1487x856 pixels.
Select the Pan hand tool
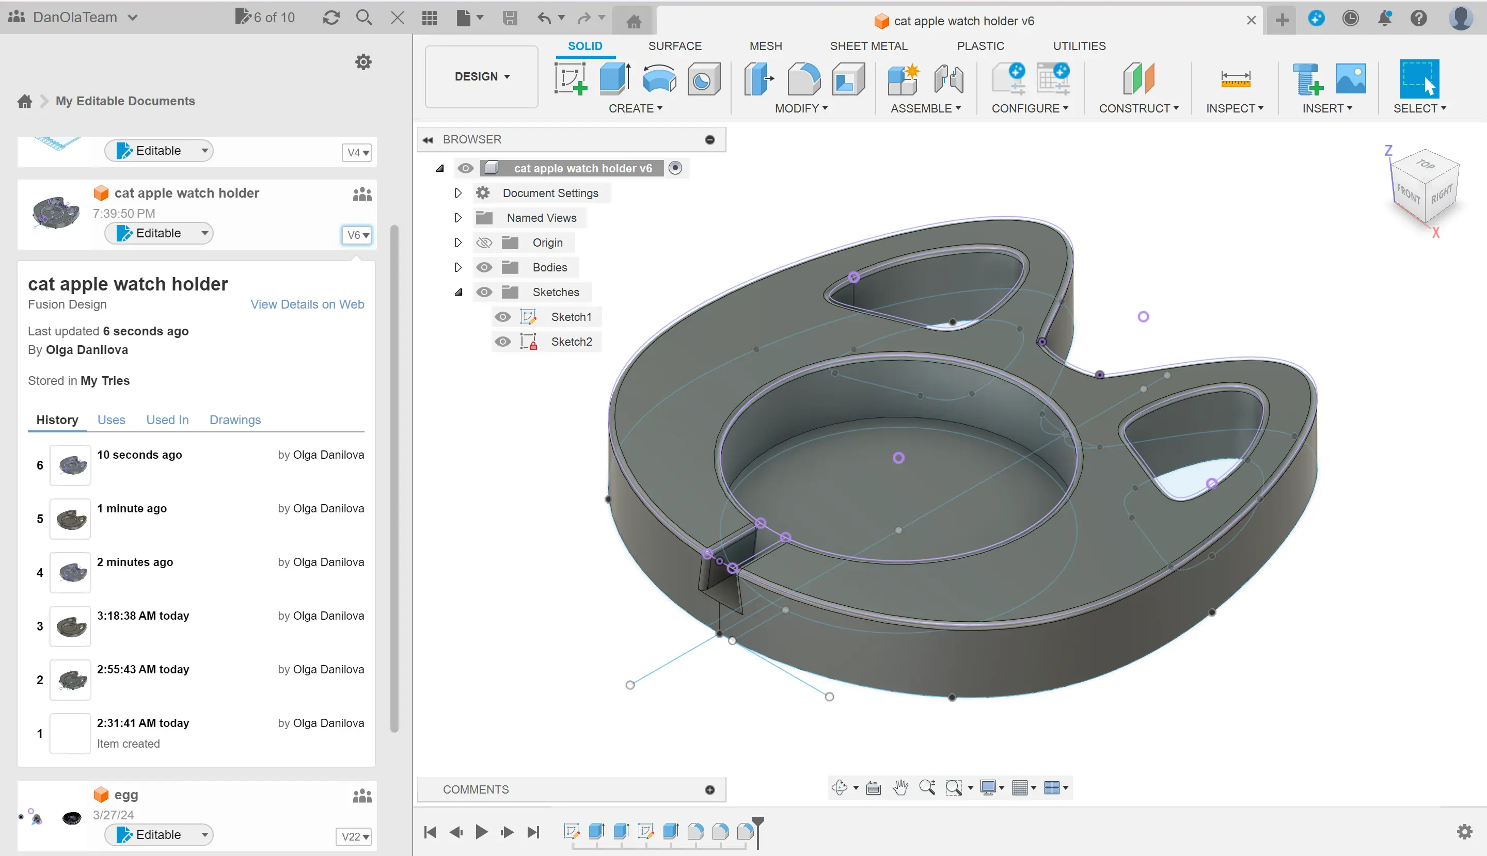(x=900, y=788)
